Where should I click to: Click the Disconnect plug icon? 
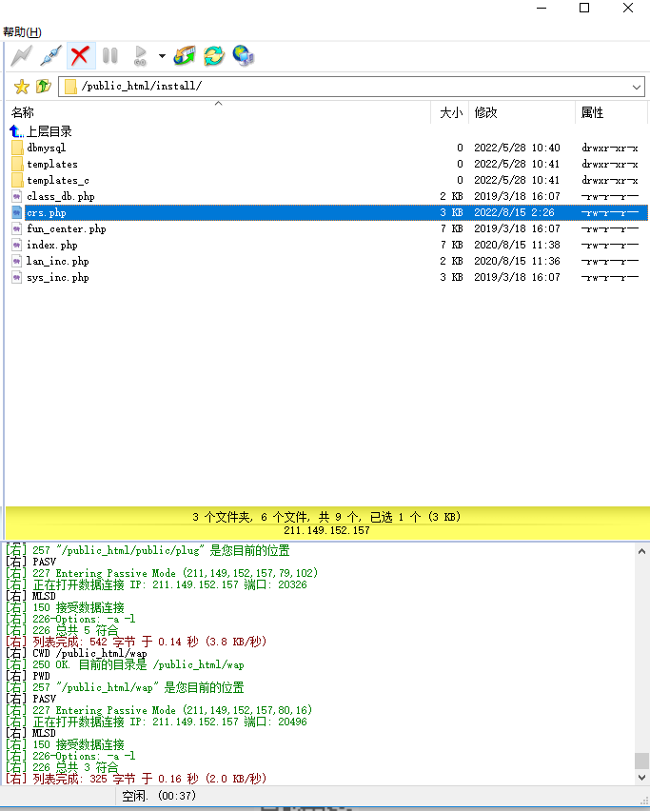pos(51,56)
